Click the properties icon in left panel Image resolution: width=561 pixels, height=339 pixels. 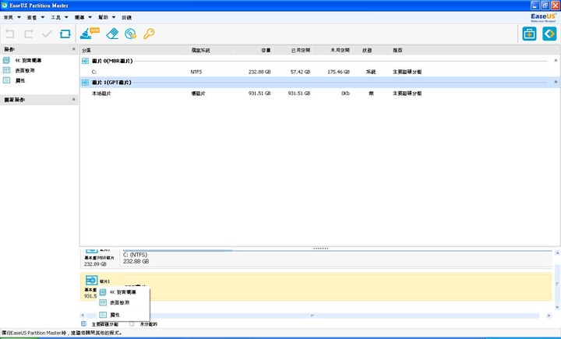(x=6, y=80)
